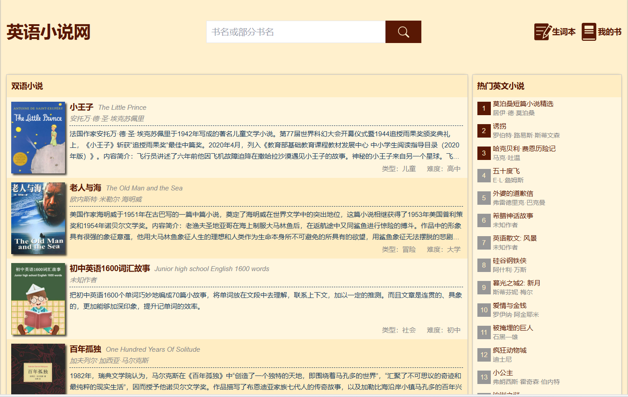Open the 初中英语1600词汇故事 book cover
Screen dimensions: 628x397
click(x=38, y=299)
